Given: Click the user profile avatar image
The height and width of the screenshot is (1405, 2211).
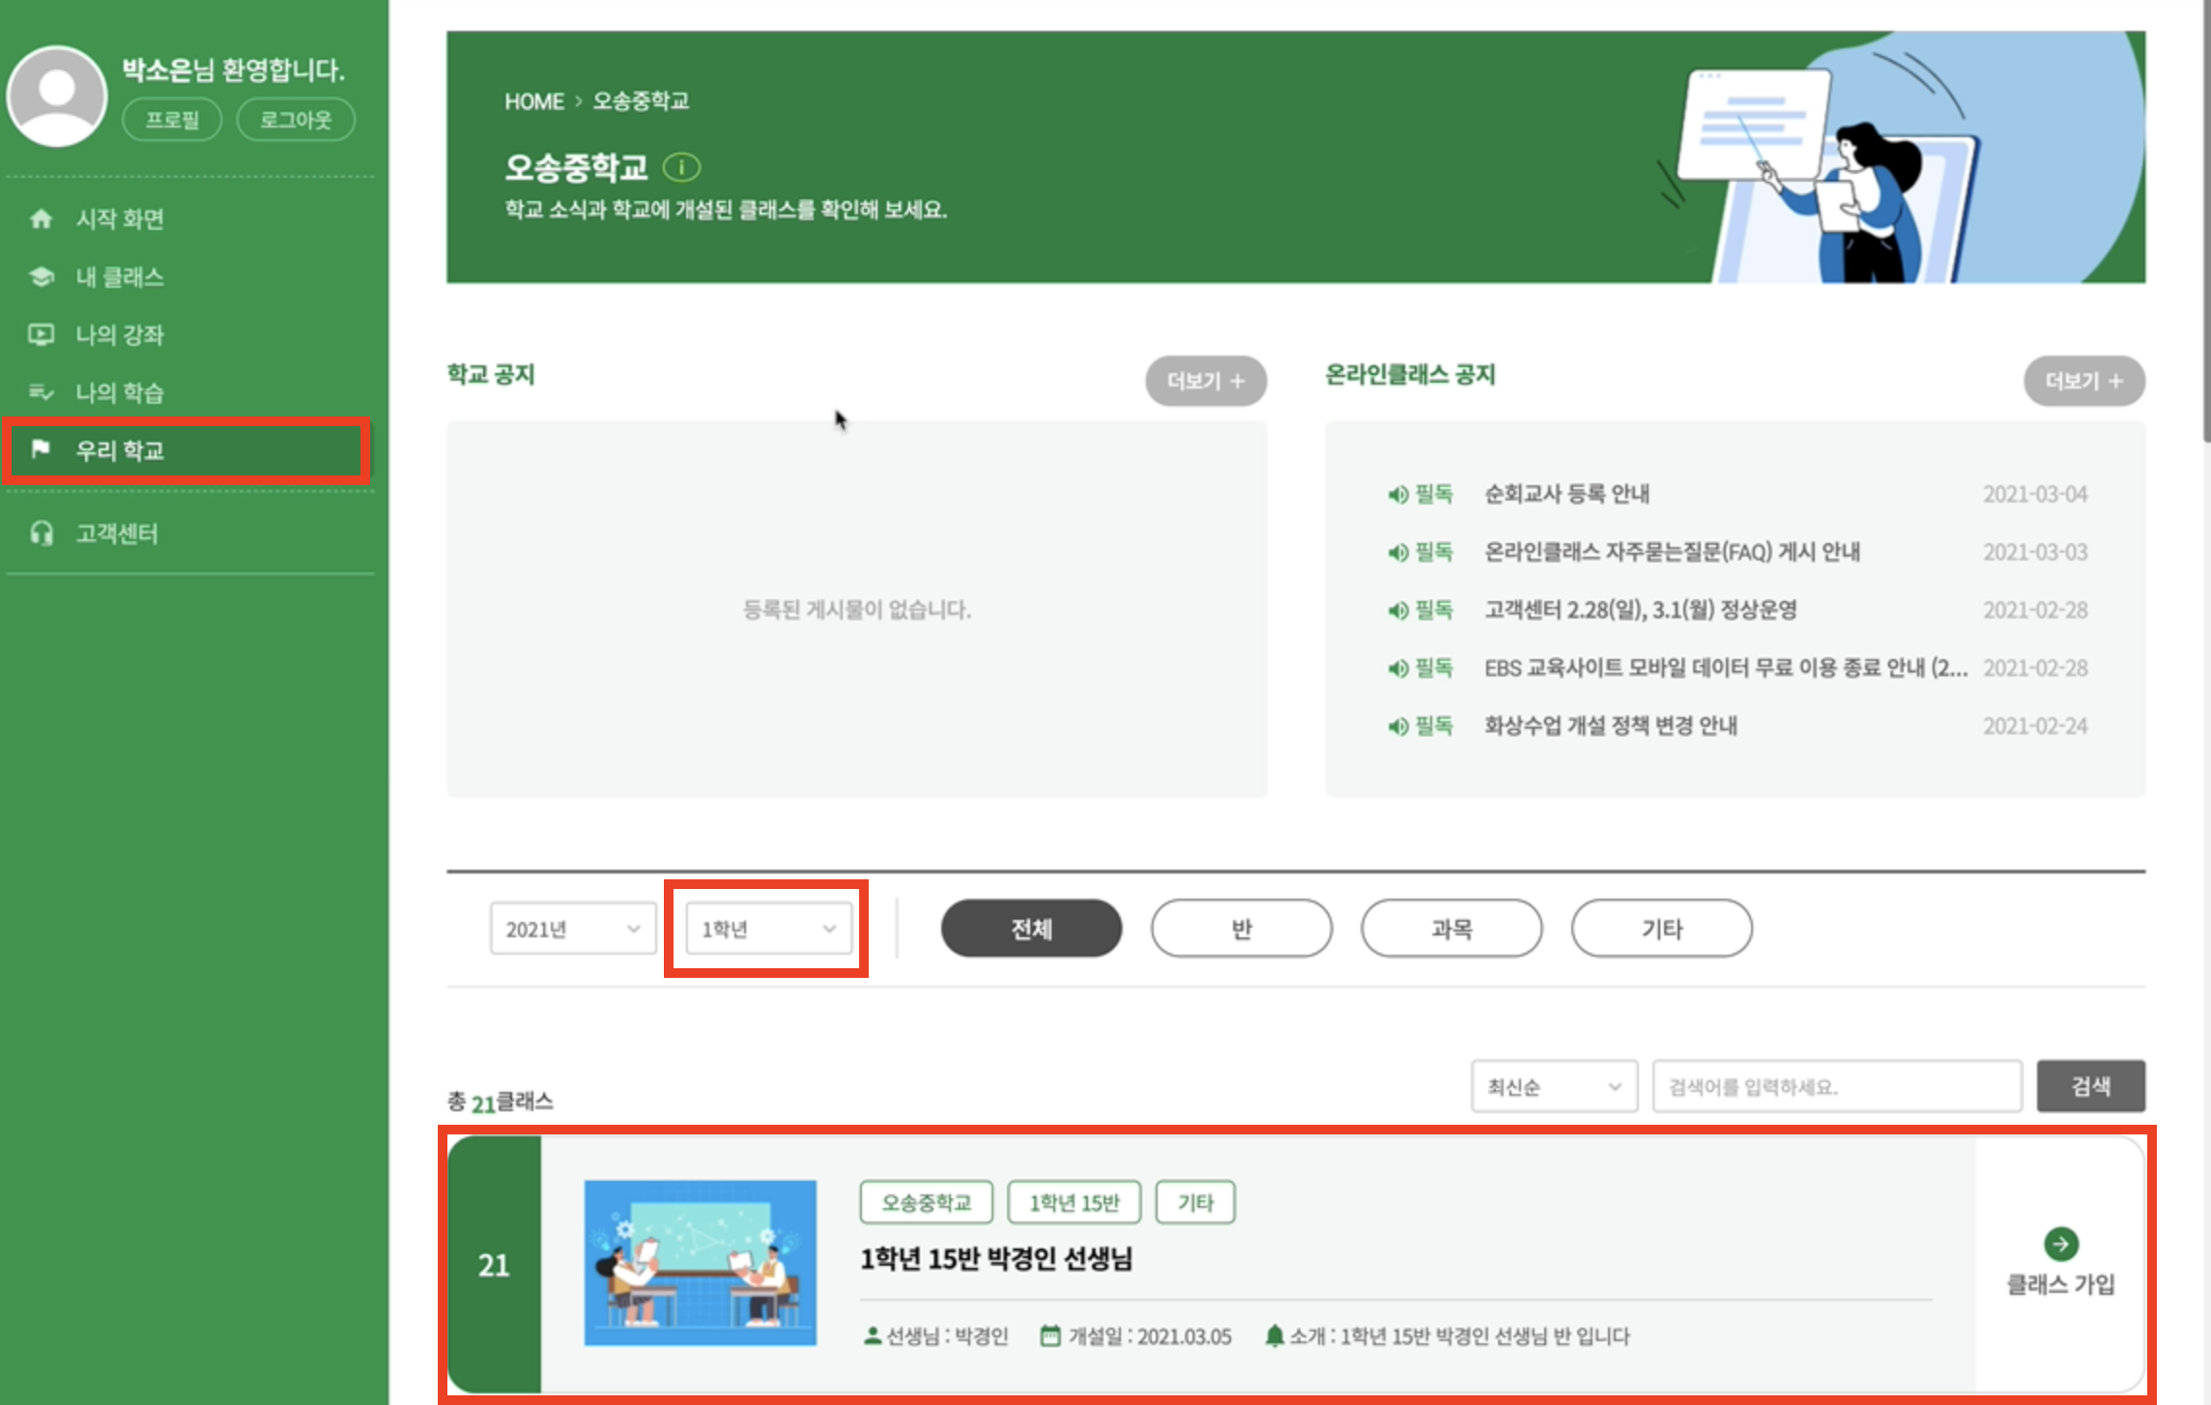Looking at the screenshot, I should (57, 96).
